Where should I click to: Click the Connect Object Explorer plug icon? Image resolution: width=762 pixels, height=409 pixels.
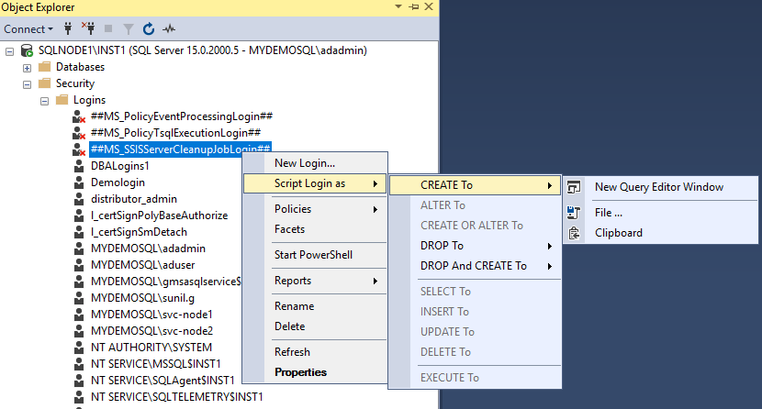(68, 29)
